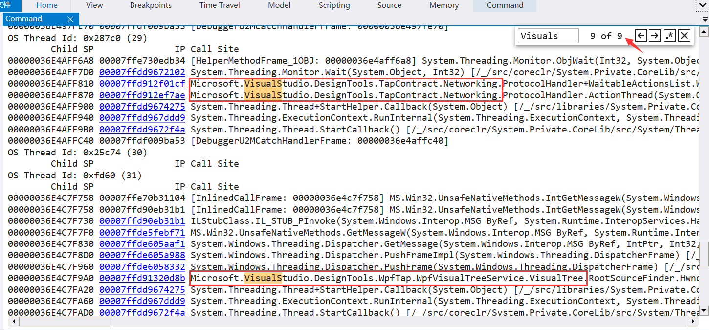The height and width of the screenshot is (330, 709).
Task: Switch to the Time Travel ribbon tab
Action: (219, 5)
